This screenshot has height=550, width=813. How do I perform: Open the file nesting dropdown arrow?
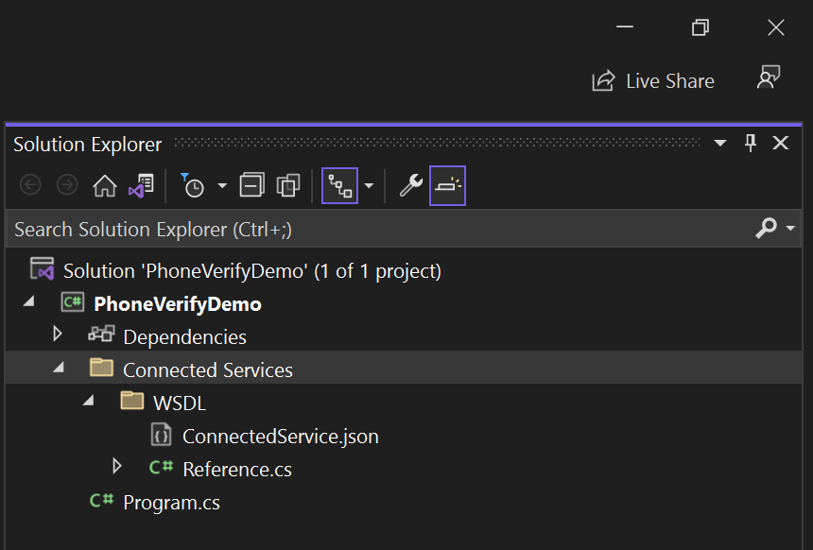tap(370, 186)
